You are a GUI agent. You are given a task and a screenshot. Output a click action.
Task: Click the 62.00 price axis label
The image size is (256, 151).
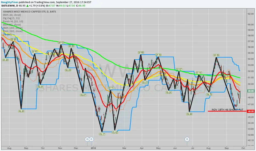[x=251, y=14]
